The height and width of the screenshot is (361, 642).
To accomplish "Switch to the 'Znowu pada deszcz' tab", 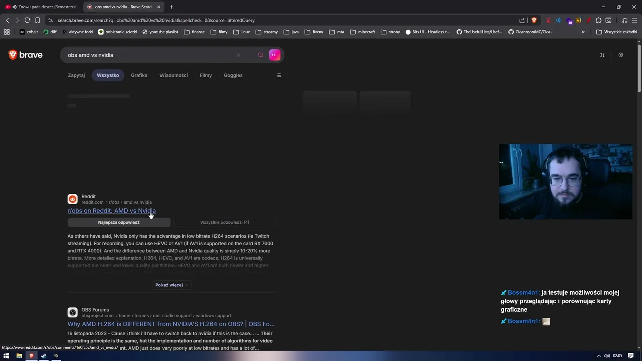I will click(x=42, y=7).
